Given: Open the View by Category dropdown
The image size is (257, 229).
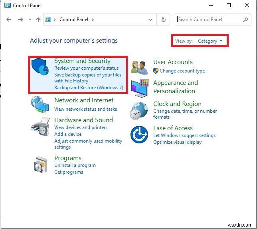Looking at the screenshot, I should pyautogui.click(x=210, y=41).
